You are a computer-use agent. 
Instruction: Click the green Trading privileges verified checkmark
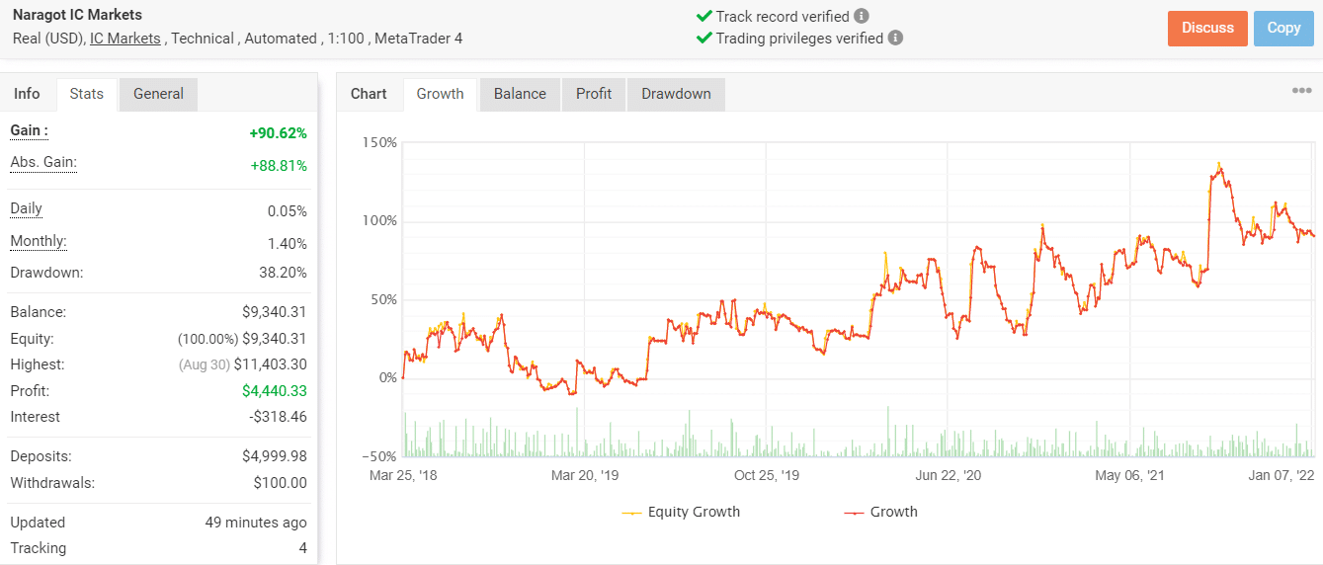[x=704, y=38]
